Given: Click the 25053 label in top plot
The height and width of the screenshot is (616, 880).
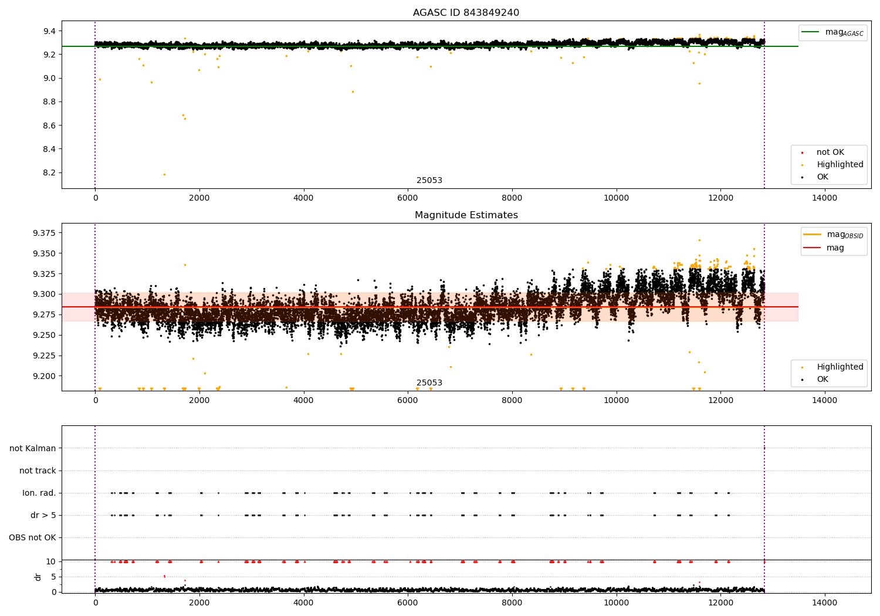Looking at the screenshot, I should (429, 181).
